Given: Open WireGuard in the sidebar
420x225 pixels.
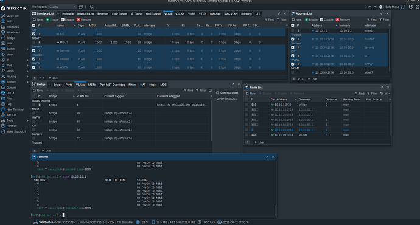Looking at the screenshot, I should 11,32.
